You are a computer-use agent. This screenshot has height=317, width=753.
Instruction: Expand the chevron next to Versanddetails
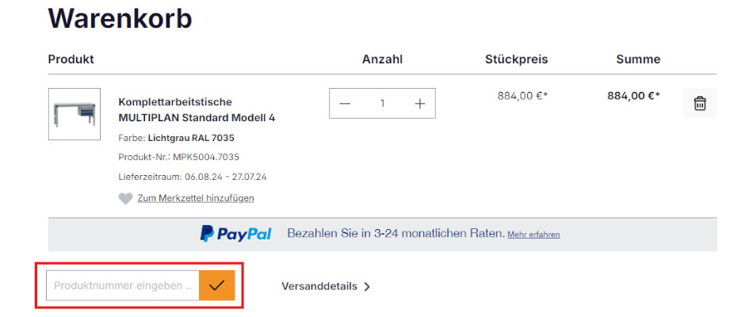click(367, 287)
